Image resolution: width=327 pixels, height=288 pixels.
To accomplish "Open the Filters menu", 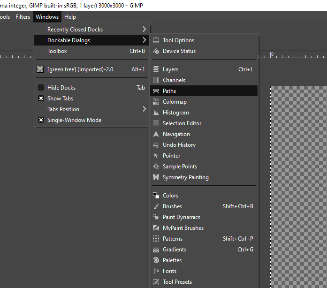I will [x=23, y=17].
